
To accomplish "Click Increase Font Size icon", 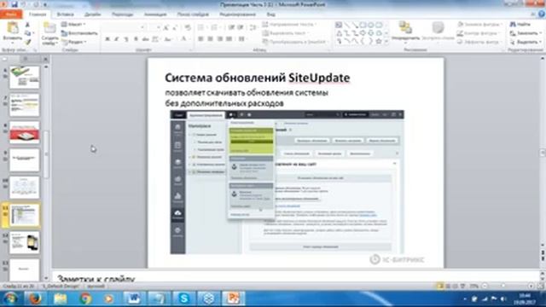I will pyautogui.click(x=166, y=27).
